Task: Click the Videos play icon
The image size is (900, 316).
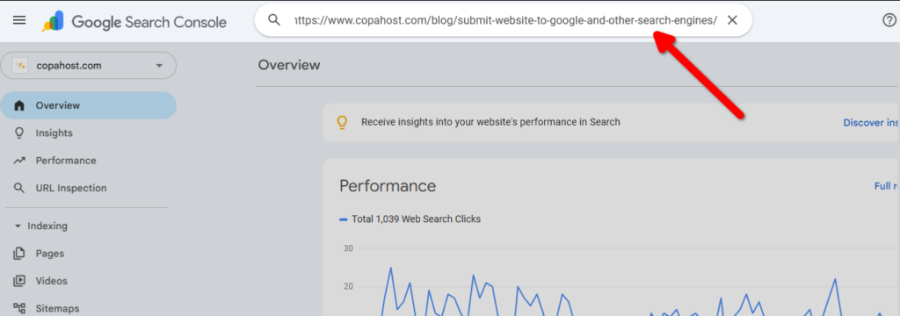Action: (19, 281)
